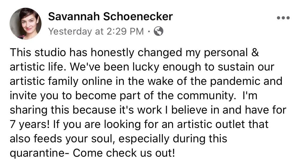The image size is (299, 166).
Task: Click the word "quarantine" in the post
Action: click(x=36, y=153)
